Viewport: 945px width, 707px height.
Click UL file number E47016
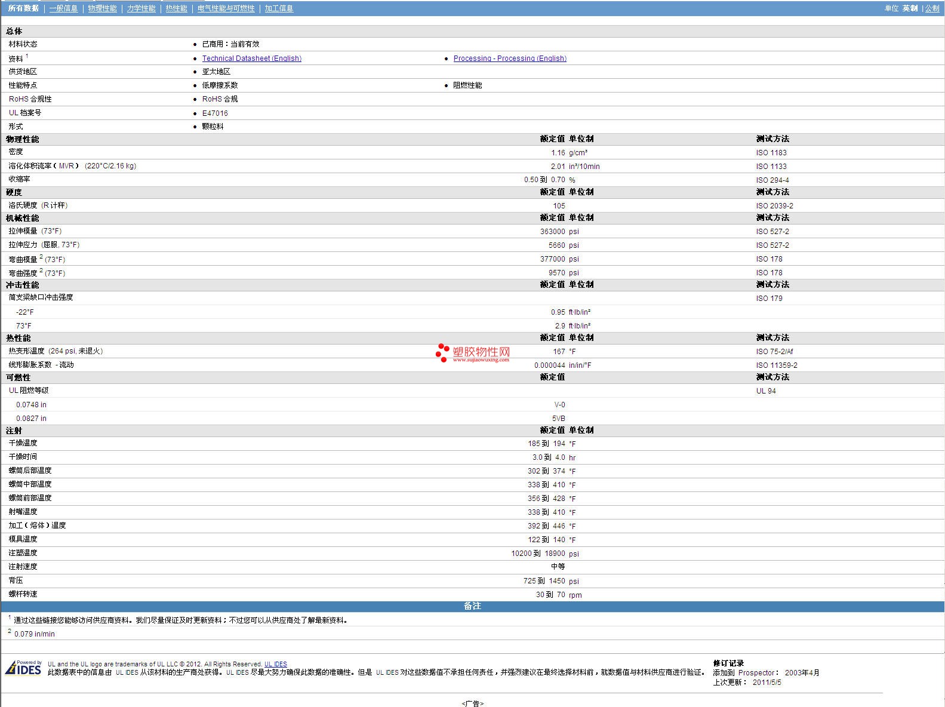pyautogui.click(x=215, y=113)
